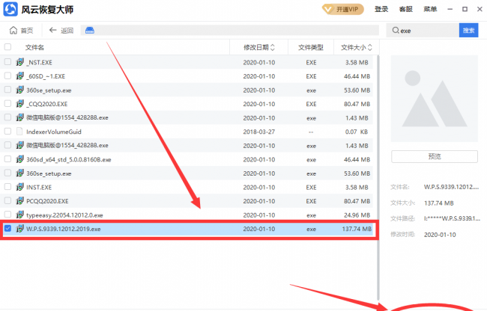Click the VIP badge icon
This screenshot has height=311, width=487.
coord(328,9)
